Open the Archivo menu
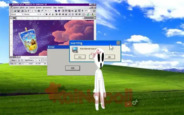The height and width of the screenshot is (115, 184). 16,7
